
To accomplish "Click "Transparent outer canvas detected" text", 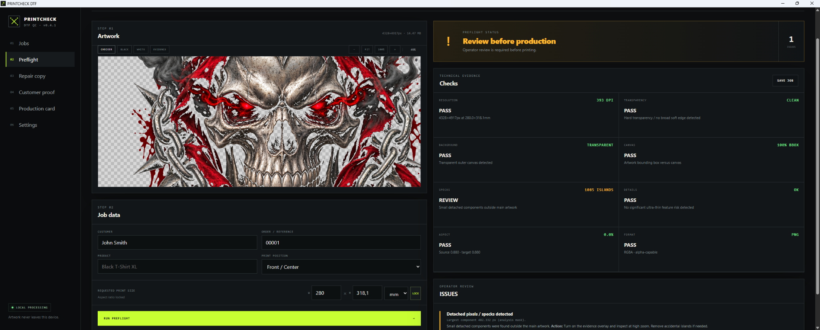I will click(466, 163).
